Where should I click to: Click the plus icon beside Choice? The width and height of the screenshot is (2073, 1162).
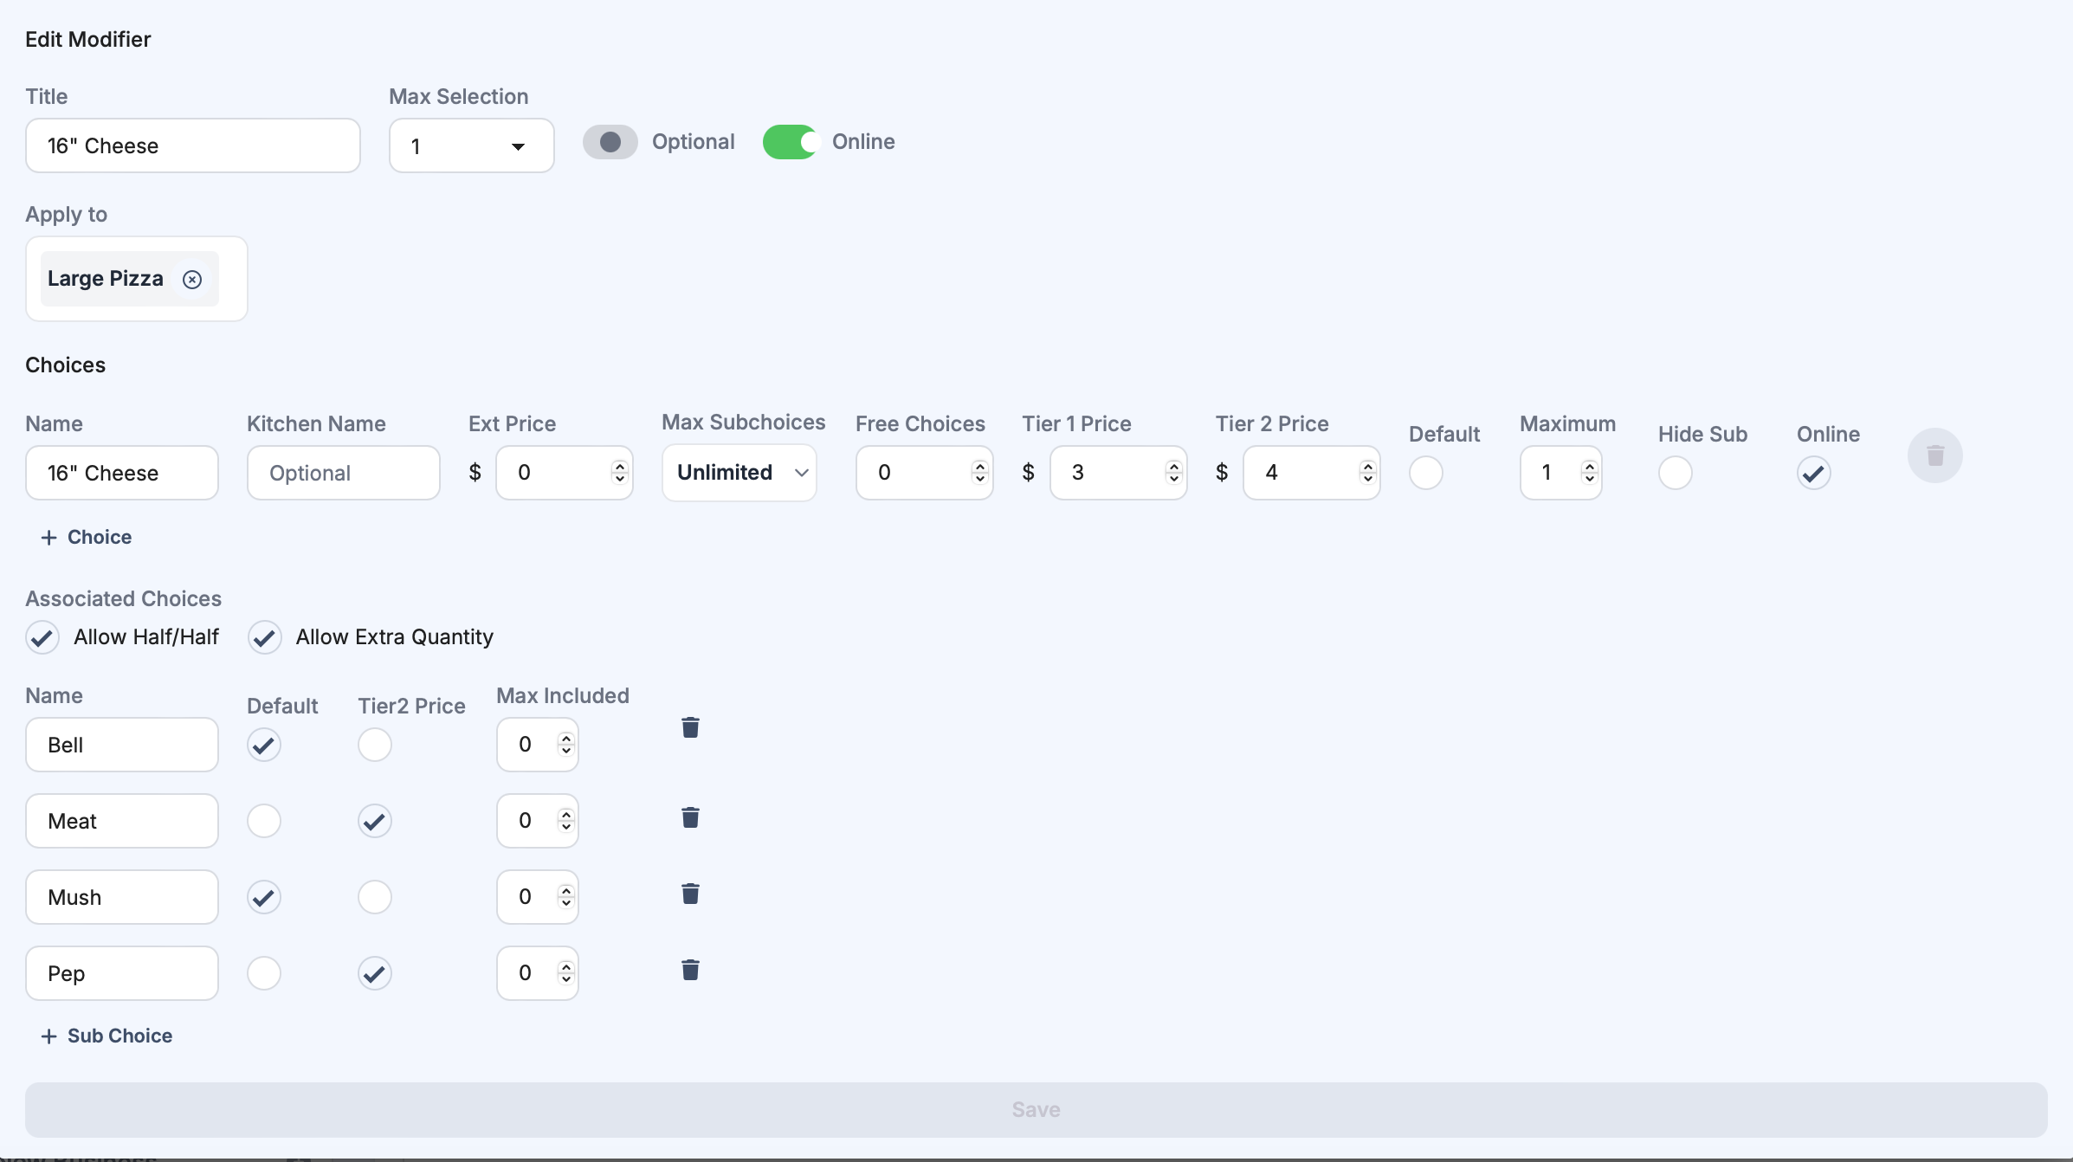coord(49,537)
